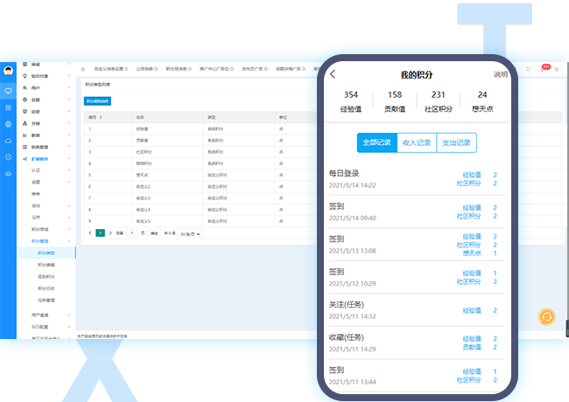
Task: Open 积分日志 in the sidebar submenu
Action: [x=46, y=287]
